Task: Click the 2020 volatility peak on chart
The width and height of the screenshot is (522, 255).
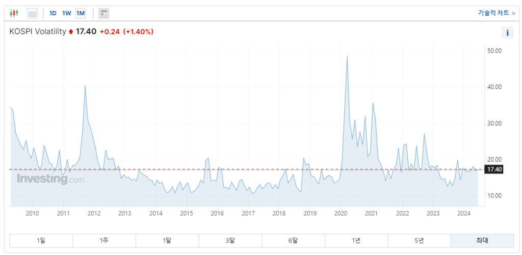Action: pos(347,57)
